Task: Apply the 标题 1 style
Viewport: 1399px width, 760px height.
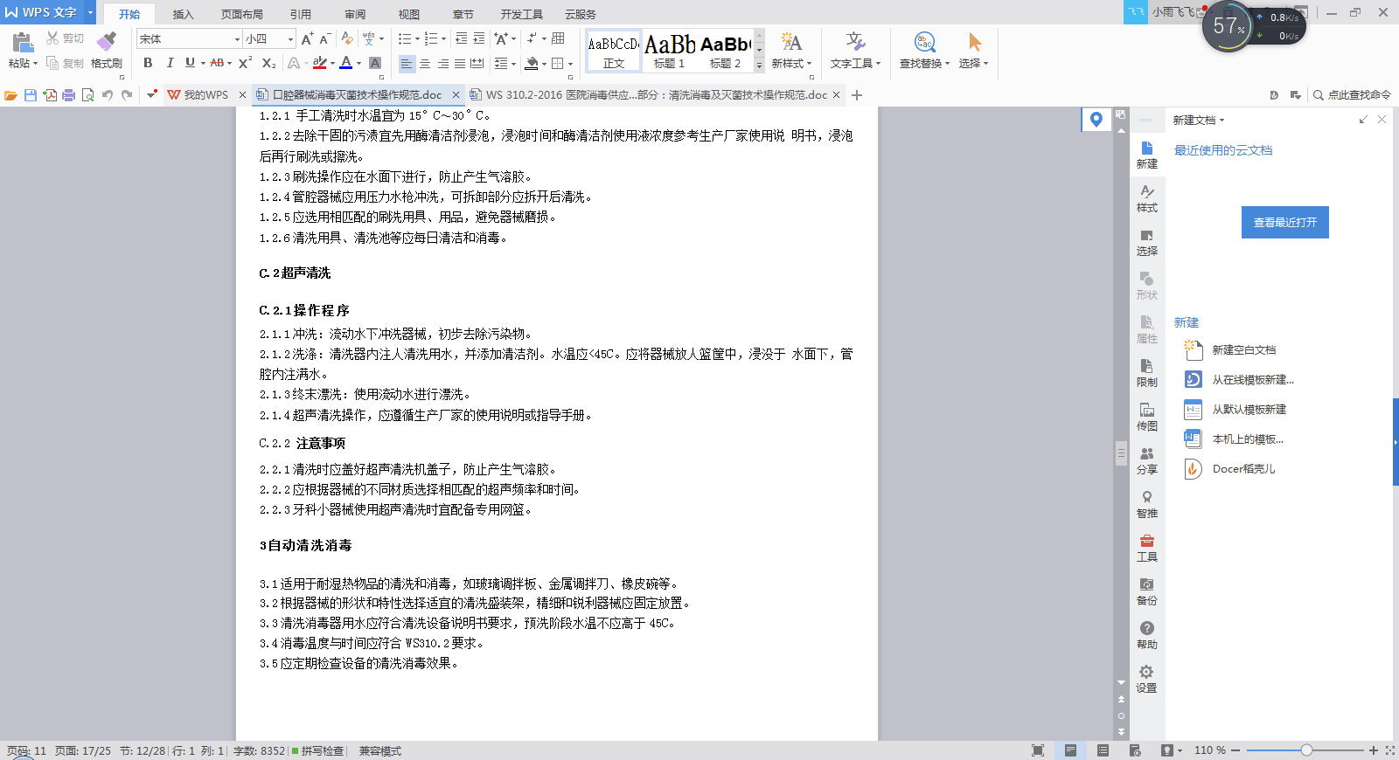Action: pos(670,51)
